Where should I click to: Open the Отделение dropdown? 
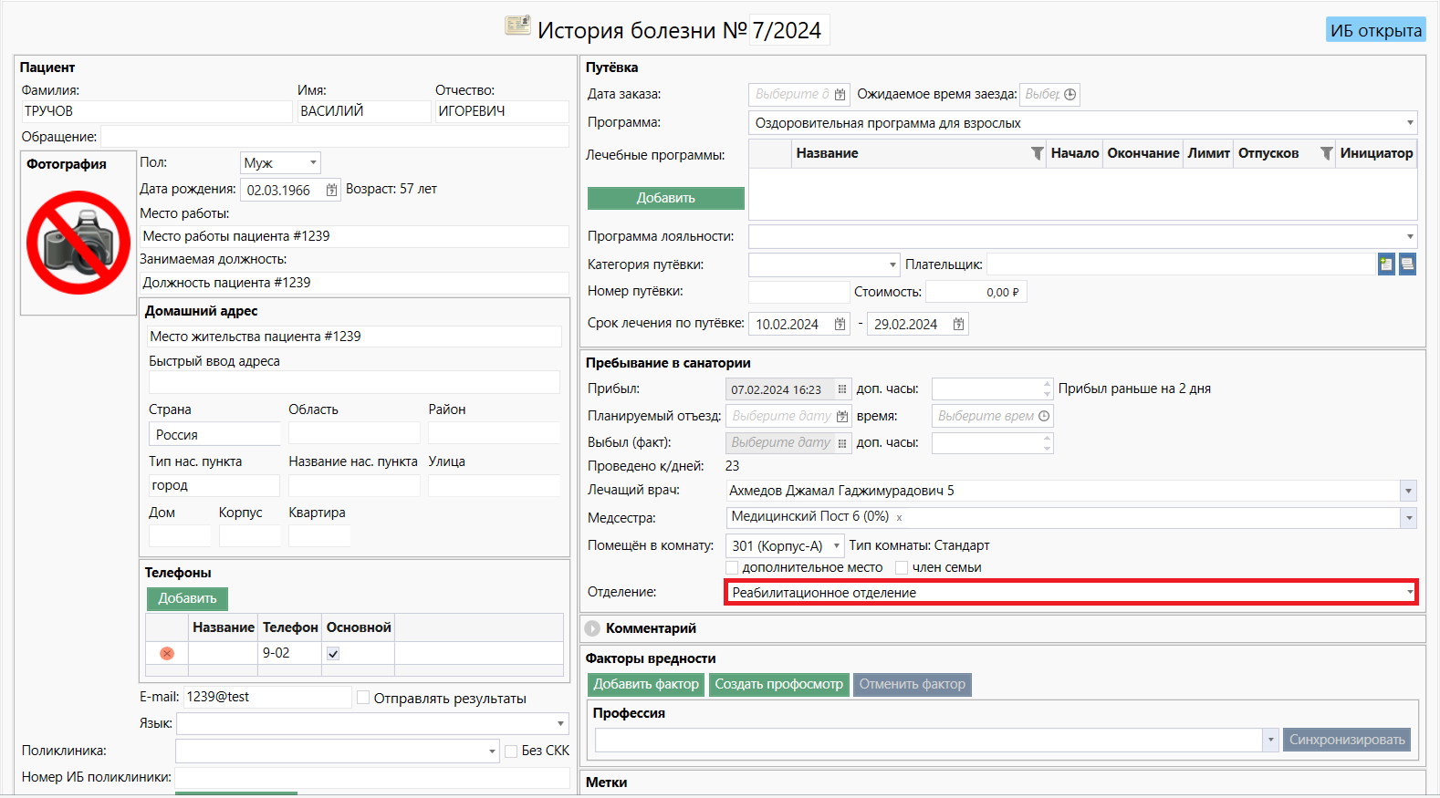tap(1409, 593)
